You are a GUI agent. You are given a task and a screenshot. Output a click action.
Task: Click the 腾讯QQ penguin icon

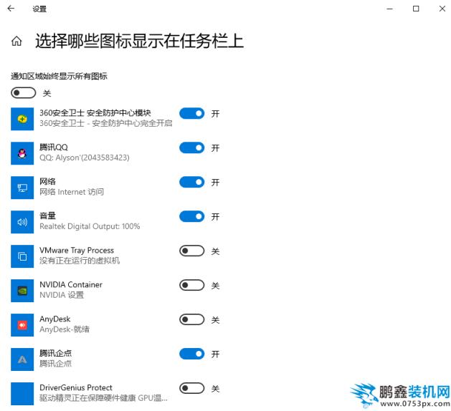pos(22,153)
